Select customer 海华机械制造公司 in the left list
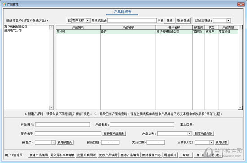The height and width of the screenshot is (163, 247). 16,26
